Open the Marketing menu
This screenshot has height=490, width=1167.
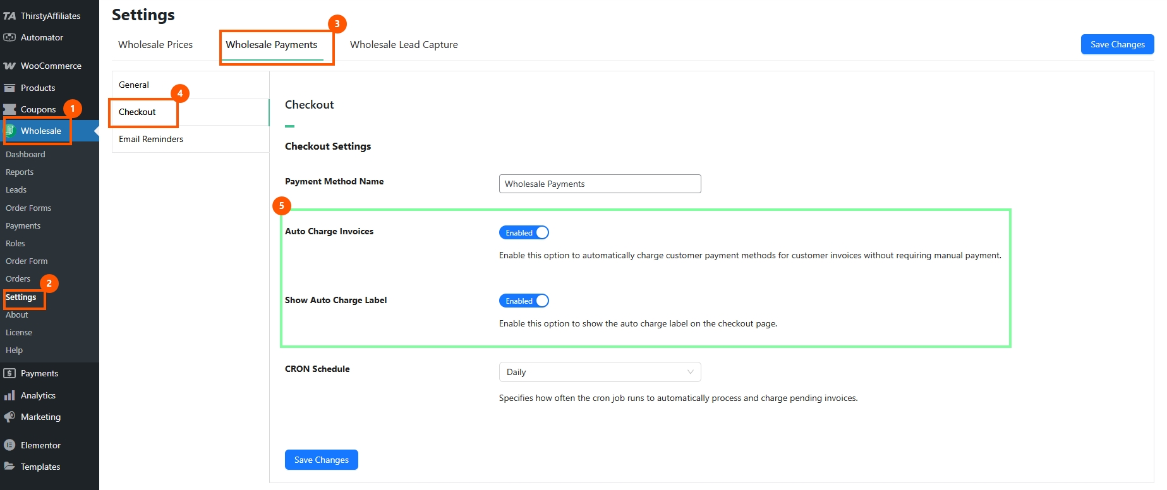pos(49,417)
